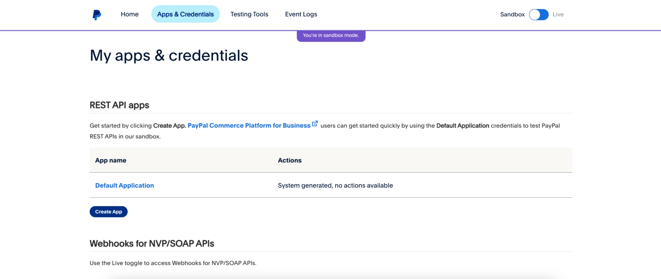Click the "You're in sandbox mode" banner
This screenshot has height=279, width=661.
coord(331,36)
